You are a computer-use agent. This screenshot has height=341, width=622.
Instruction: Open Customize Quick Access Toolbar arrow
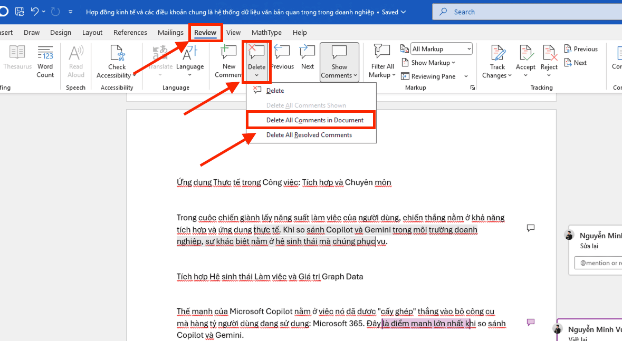[x=70, y=12]
